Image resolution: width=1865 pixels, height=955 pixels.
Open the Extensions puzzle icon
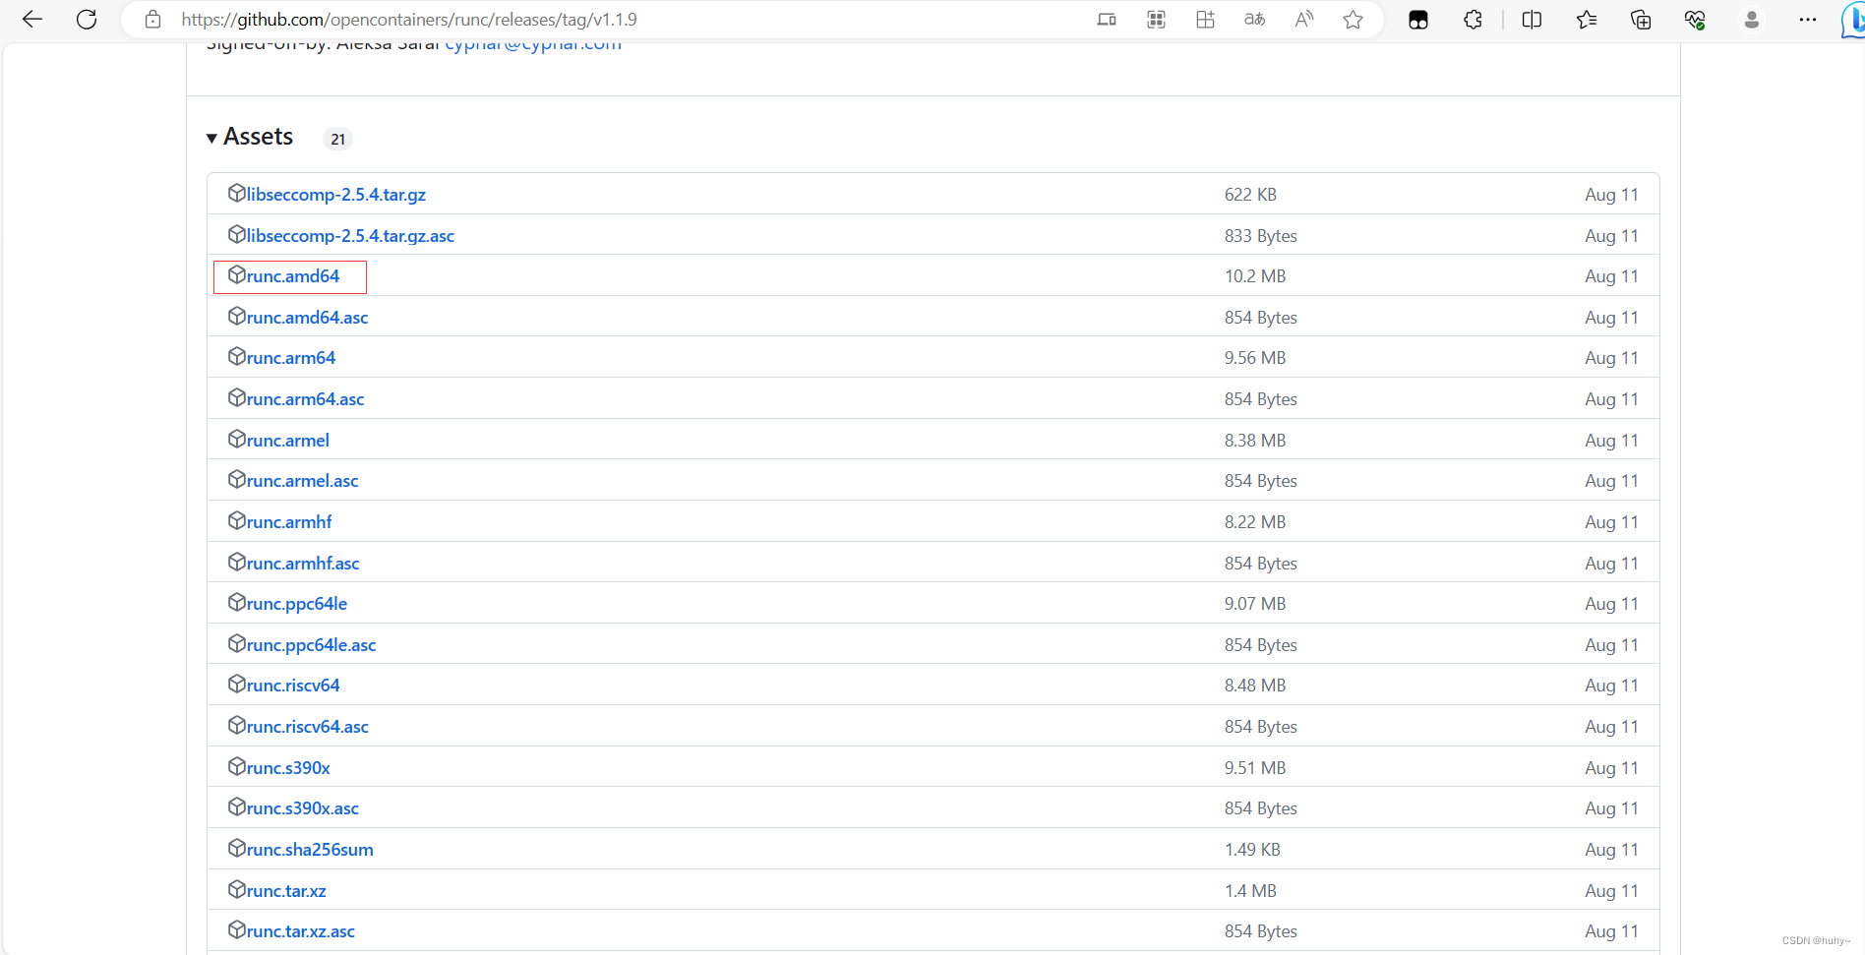(1473, 20)
